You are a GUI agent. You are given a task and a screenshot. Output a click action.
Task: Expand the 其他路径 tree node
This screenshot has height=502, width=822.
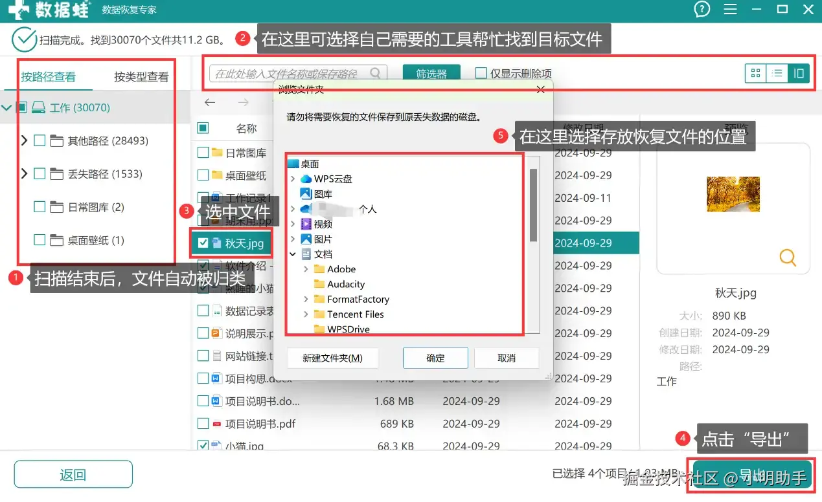[25, 140]
